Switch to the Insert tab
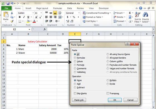The width and height of the screenshot is (156, 109). coord(28,8)
